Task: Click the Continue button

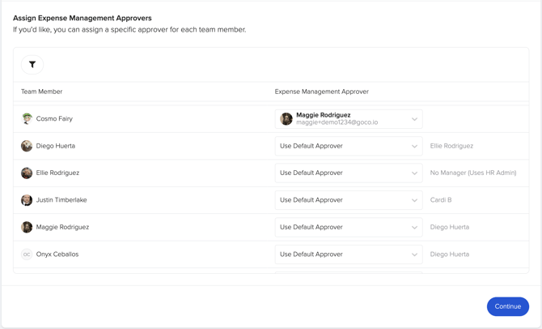Action: coord(508,306)
